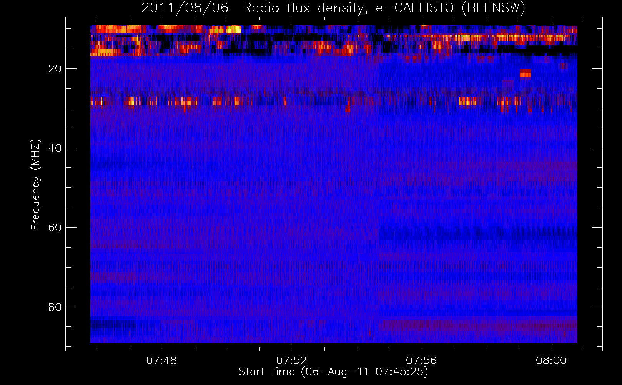Select the 'Frequency (MHZ)' y-axis label

35,185
